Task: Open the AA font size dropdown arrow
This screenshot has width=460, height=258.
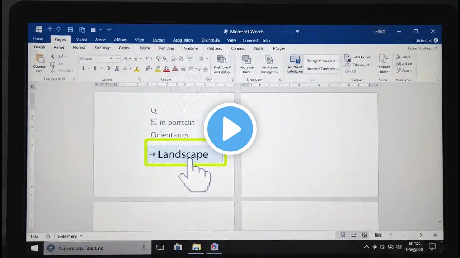Action: point(66,57)
